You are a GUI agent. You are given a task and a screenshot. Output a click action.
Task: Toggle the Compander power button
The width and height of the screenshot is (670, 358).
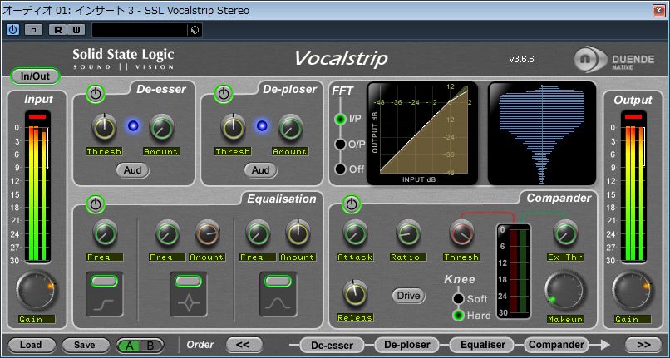pos(352,204)
